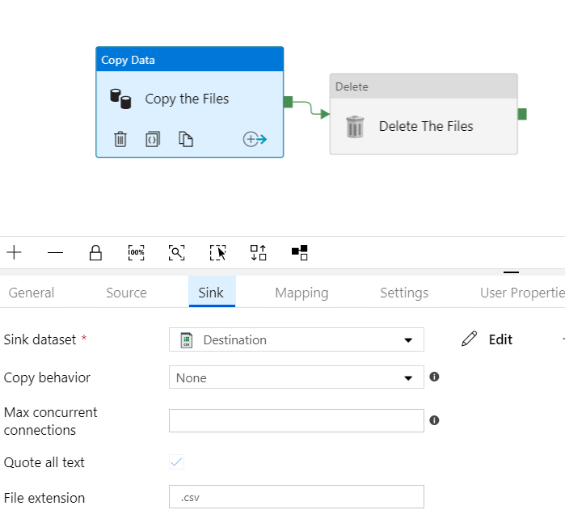The width and height of the screenshot is (565, 531).
Task: Reset canvas zoom to 100%
Action: [x=137, y=252]
